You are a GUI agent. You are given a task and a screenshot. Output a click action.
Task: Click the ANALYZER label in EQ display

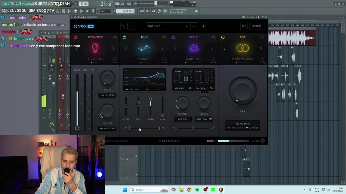(128, 89)
